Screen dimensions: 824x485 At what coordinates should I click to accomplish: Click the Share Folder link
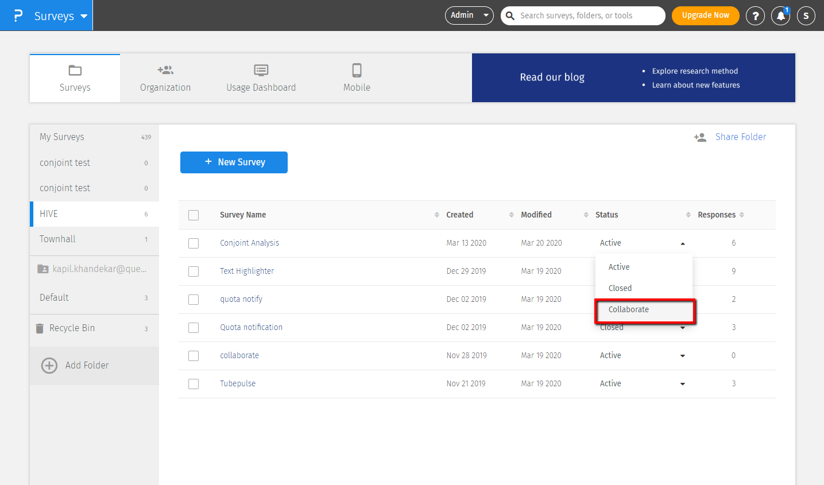(x=740, y=137)
